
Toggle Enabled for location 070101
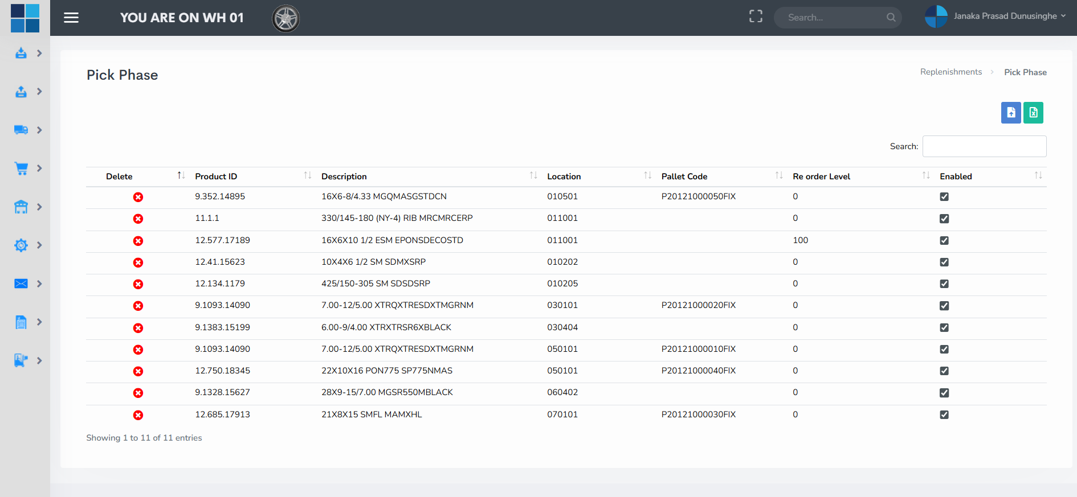[944, 414]
